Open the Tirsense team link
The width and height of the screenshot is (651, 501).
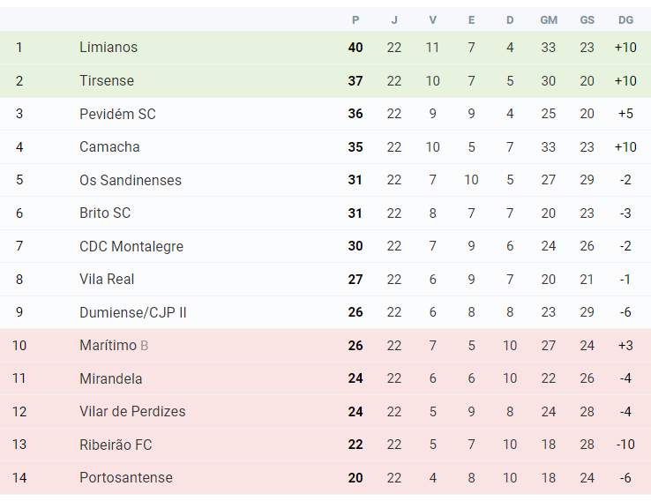(107, 80)
